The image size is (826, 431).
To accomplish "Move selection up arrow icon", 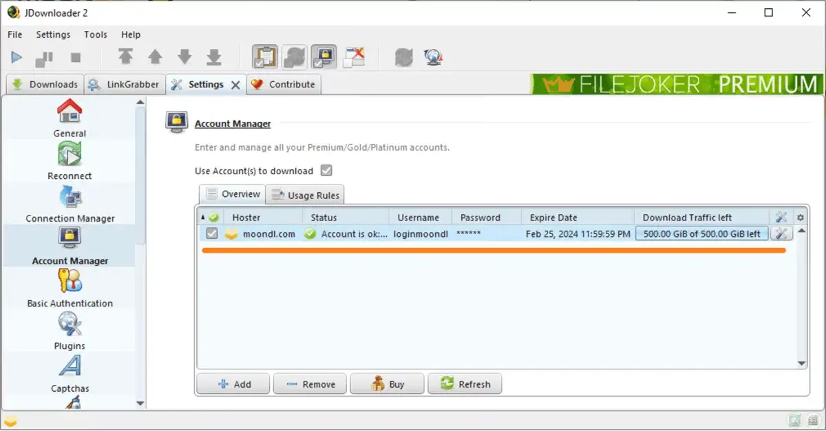I will [x=156, y=57].
